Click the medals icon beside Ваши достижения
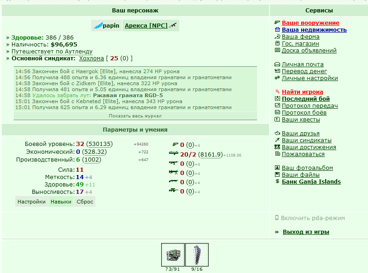Screen dimensions: 368x273 coord(277,147)
